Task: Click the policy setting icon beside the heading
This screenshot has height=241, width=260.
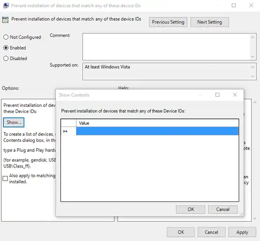Action: [x=5, y=20]
